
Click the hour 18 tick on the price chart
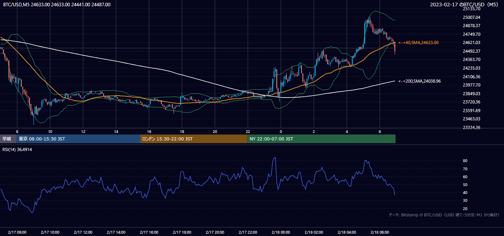click(x=182, y=131)
